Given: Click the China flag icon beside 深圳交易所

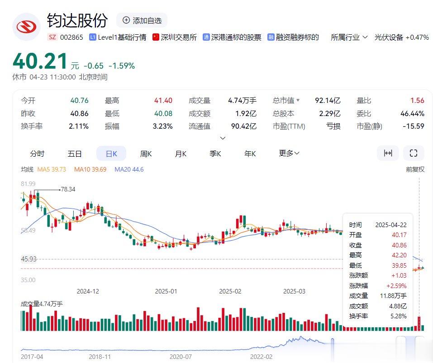Looking at the screenshot, I should [x=156, y=37].
